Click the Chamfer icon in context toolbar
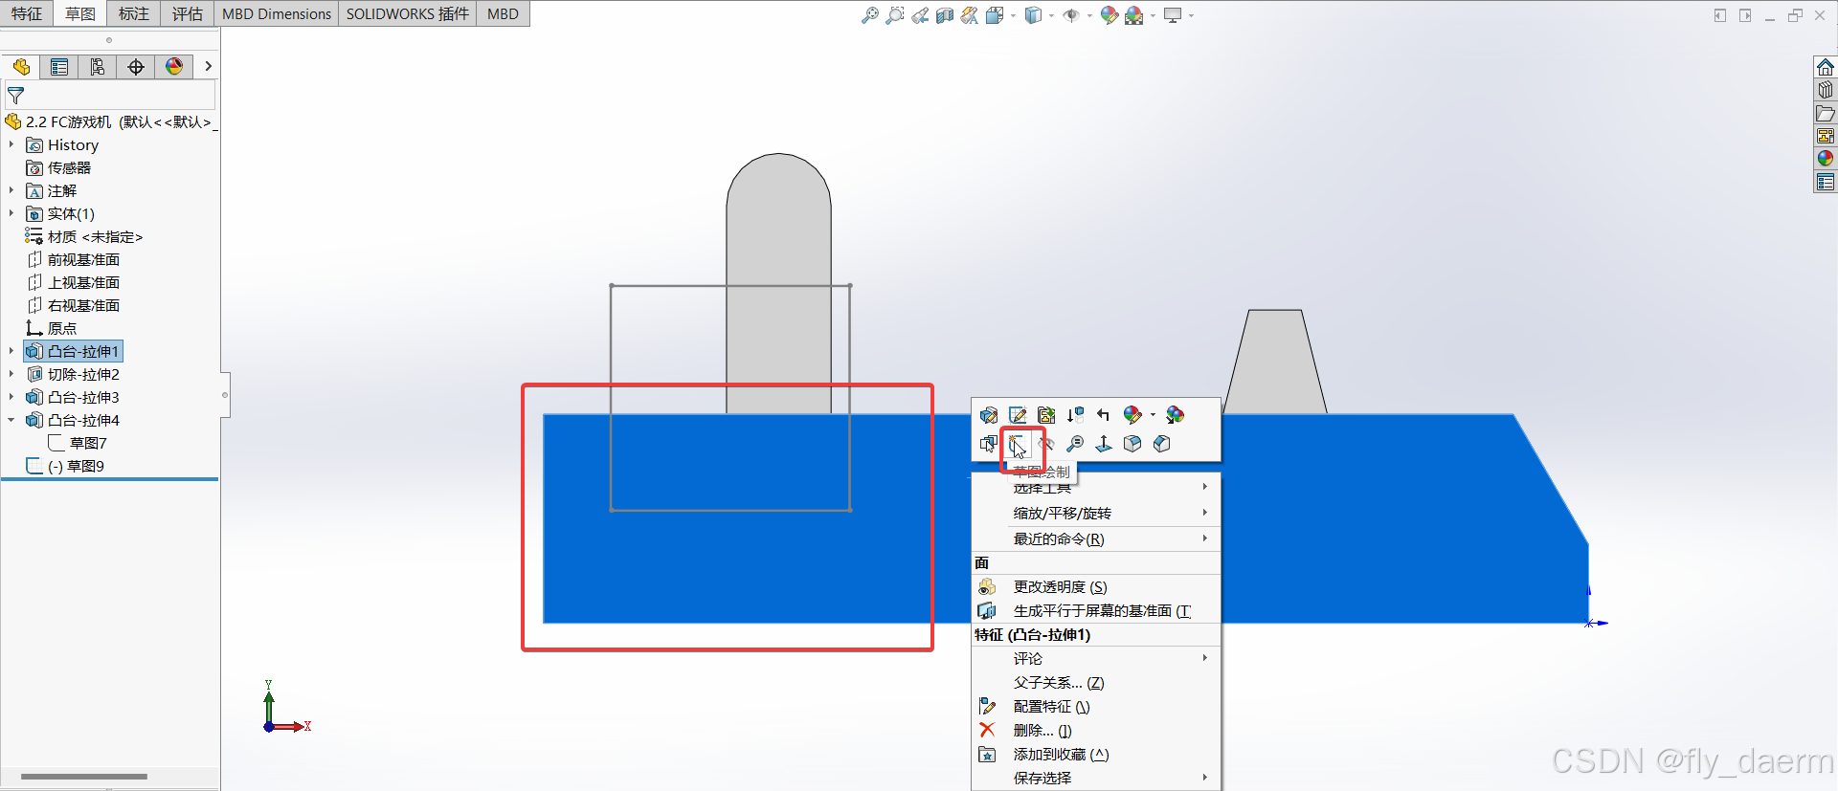1838x791 pixels. (1162, 444)
